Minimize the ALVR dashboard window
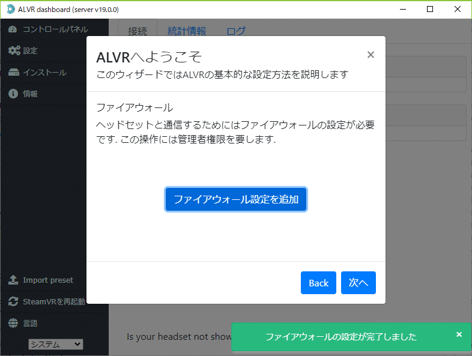 click(403, 10)
